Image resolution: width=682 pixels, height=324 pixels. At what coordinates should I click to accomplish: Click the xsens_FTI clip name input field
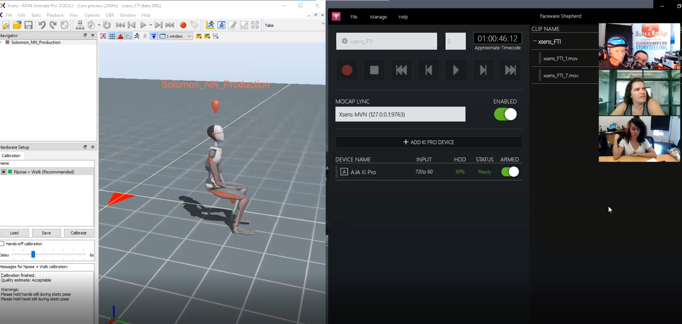click(387, 41)
